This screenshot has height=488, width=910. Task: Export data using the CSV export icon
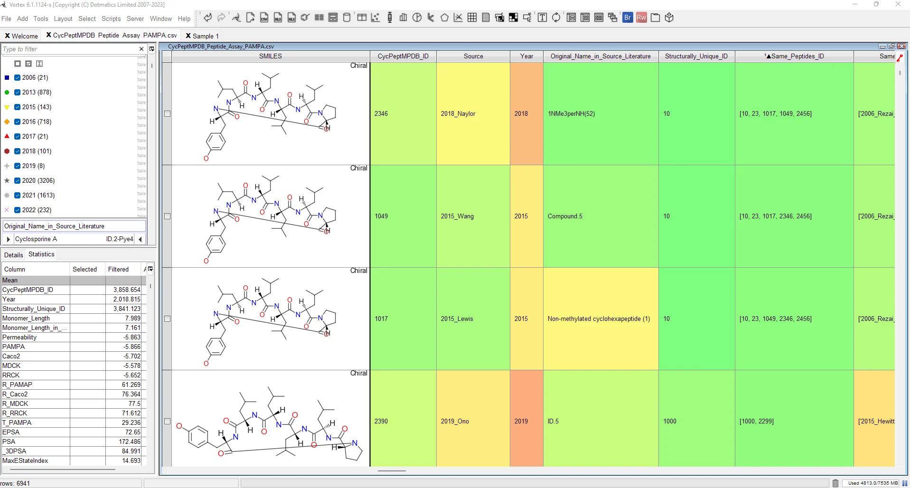tap(264, 18)
